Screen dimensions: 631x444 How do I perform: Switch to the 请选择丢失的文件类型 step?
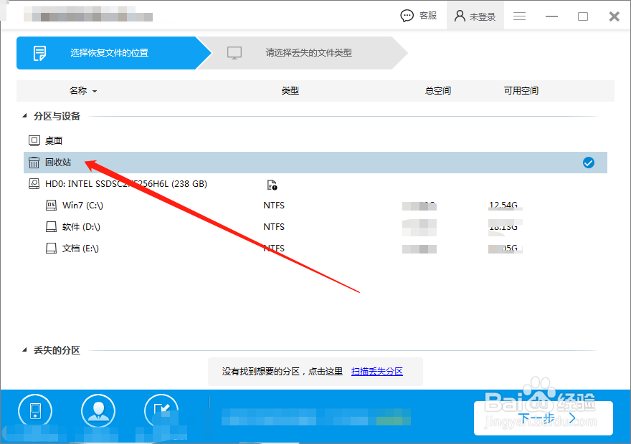pos(308,53)
